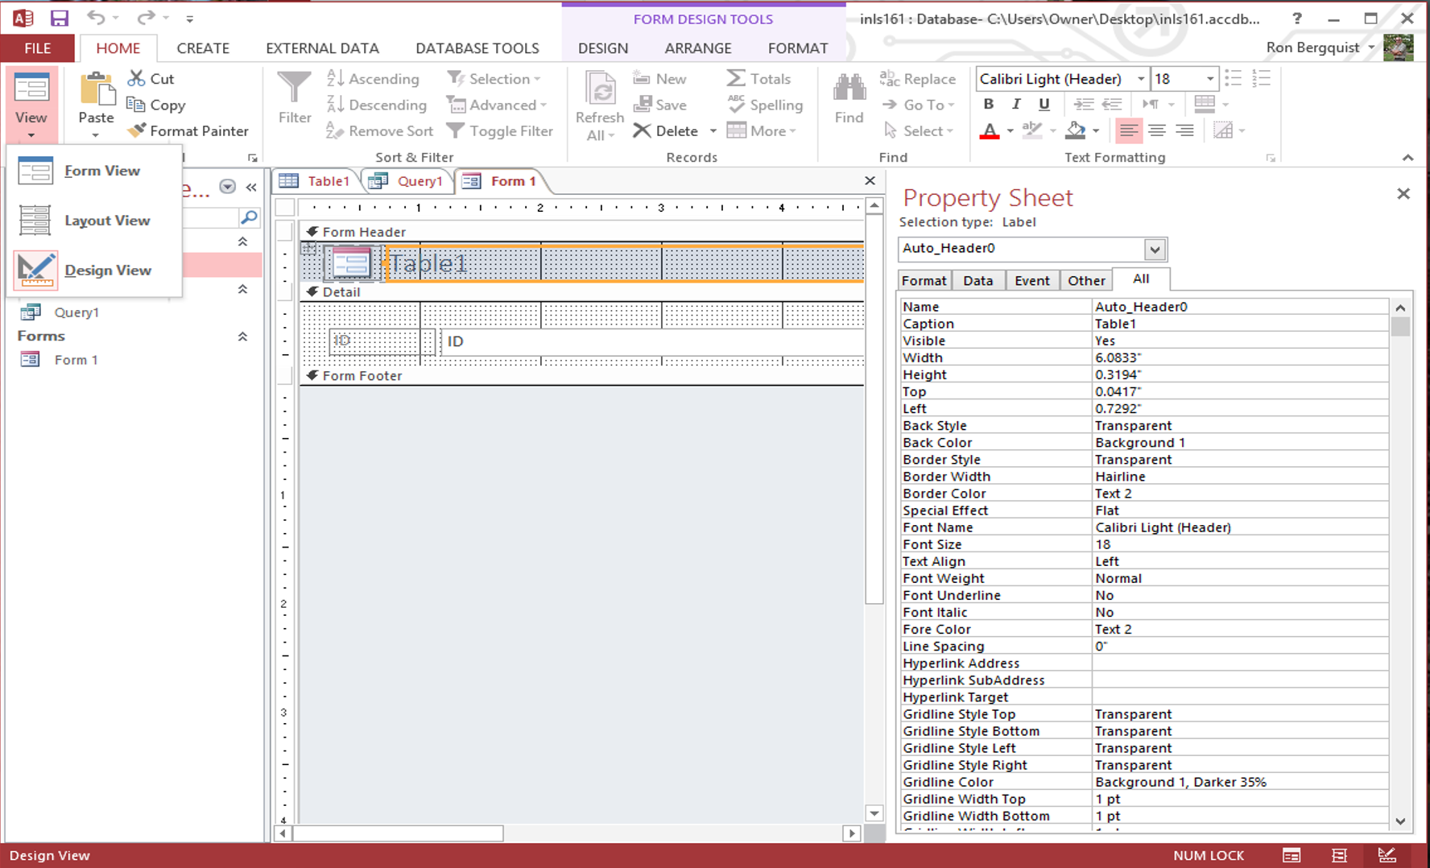
Task: Click the Refresh All icon
Action: pyautogui.click(x=600, y=89)
